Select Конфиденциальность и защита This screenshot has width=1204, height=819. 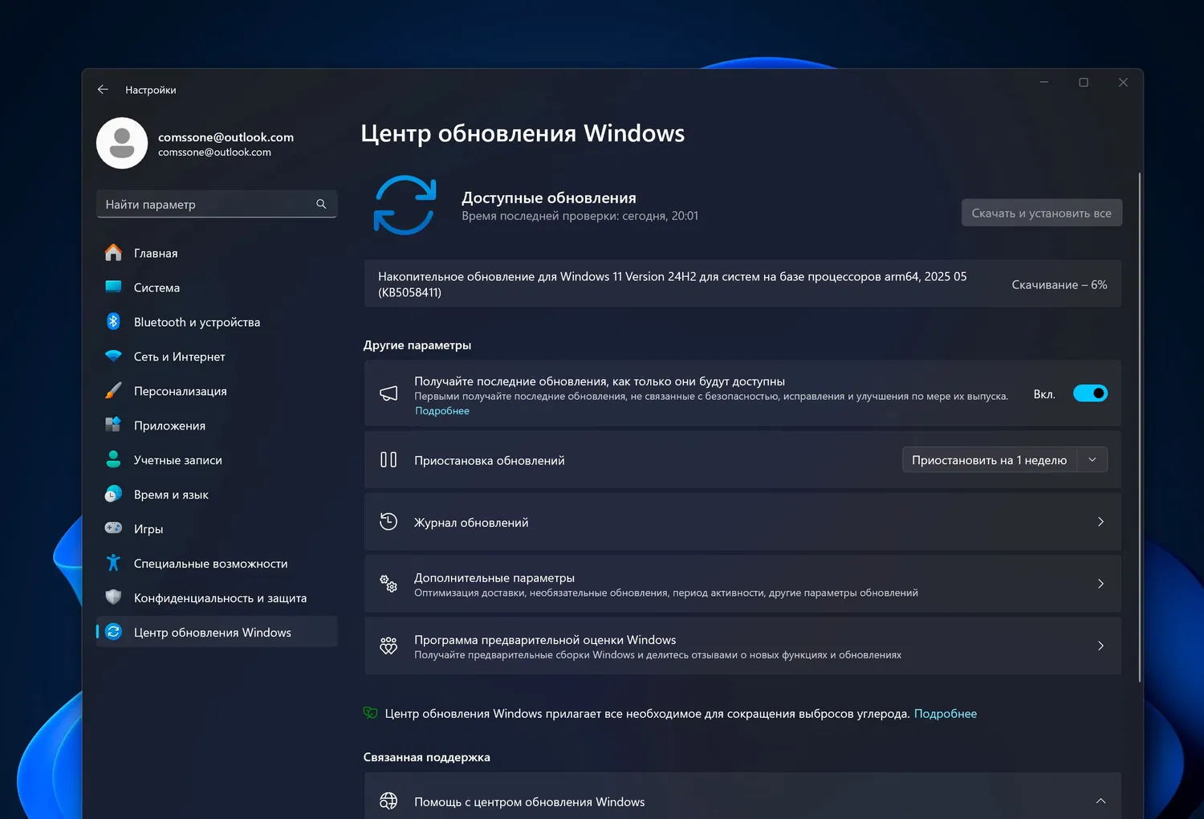click(217, 598)
